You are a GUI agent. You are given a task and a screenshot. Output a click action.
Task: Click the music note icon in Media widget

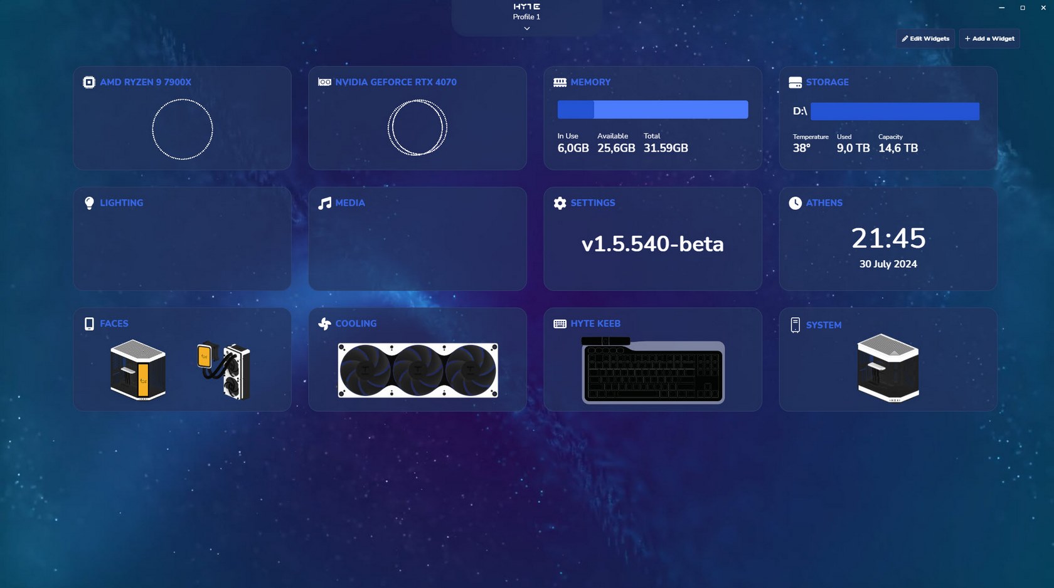(x=324, y=203)
